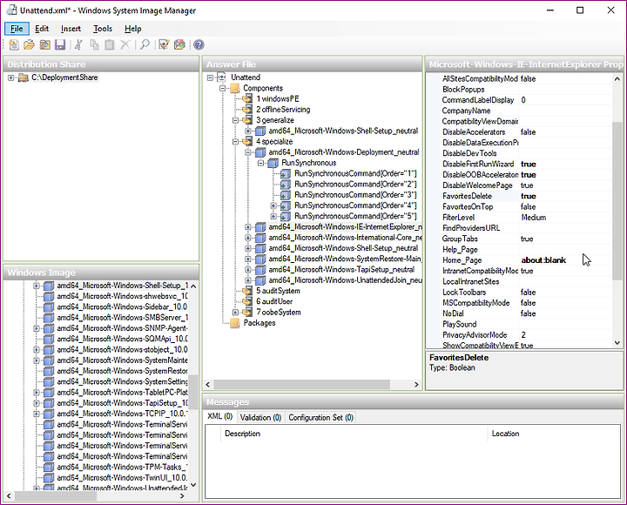This screenshot has width=627, height=505.
Task: Click the Close Answer File toolbar icon
Action: [x=44, y=44]
